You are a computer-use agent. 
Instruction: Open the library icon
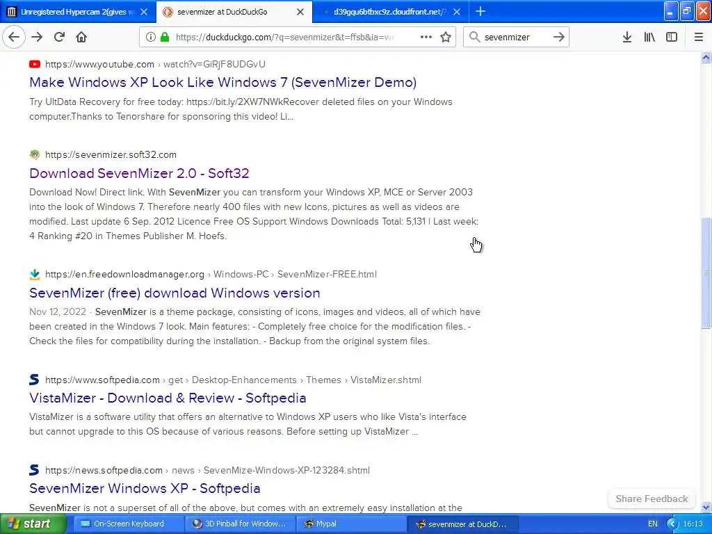pyautogui.click(x=649, y=37)
